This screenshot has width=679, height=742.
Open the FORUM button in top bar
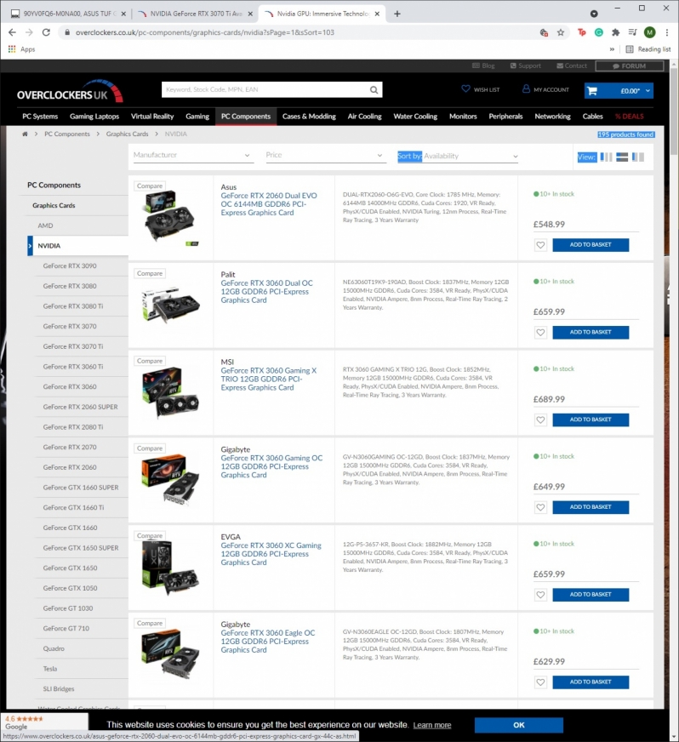[630, 66]
